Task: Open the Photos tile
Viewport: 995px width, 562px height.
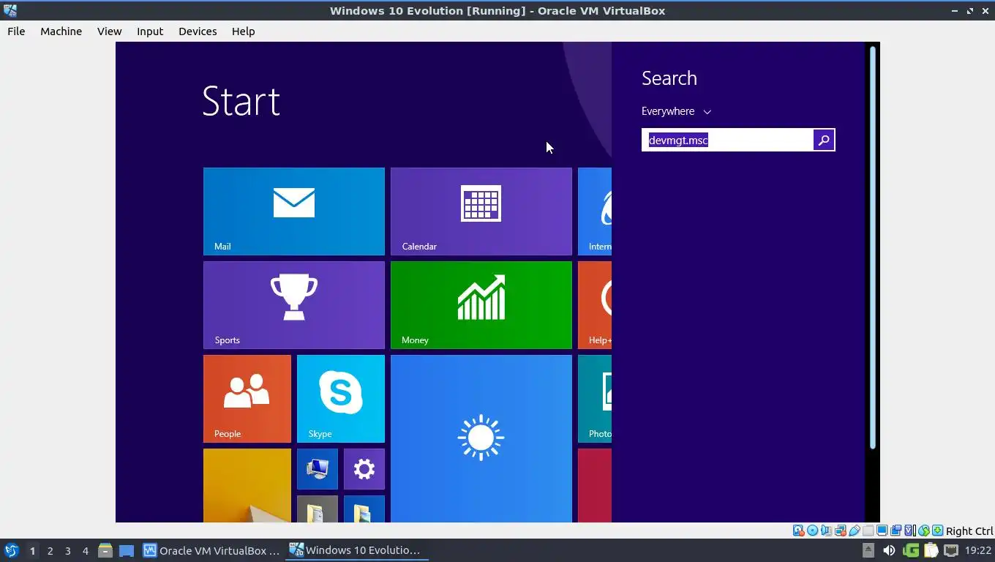Action: (x=595, y=399)
